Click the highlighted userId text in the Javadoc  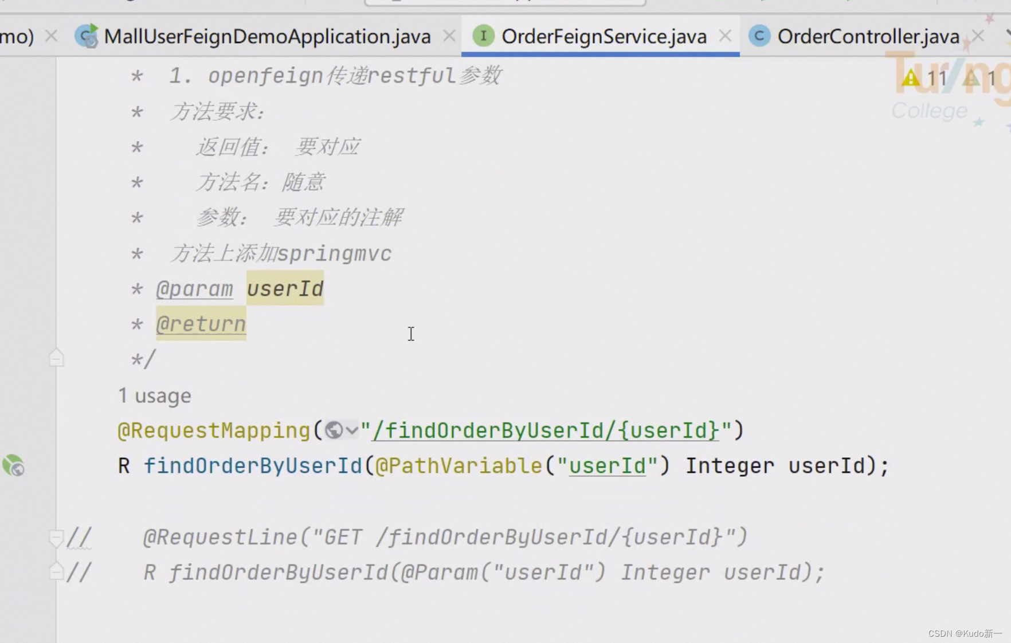click(x=285, y=289)
